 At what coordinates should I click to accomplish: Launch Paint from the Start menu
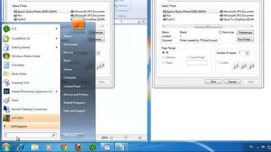coord(31,100)
